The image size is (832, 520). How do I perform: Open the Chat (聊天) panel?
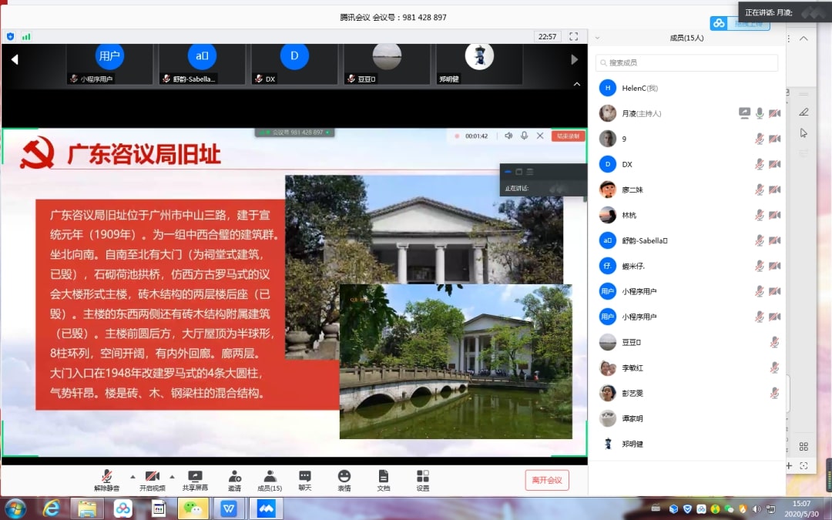[x=305, y=480]
